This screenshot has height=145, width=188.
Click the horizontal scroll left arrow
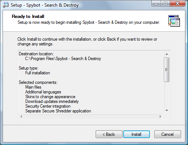[x=21, y=116]
